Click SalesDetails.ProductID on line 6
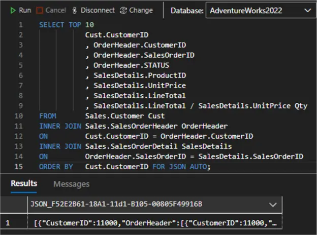 tap(140, 75)
